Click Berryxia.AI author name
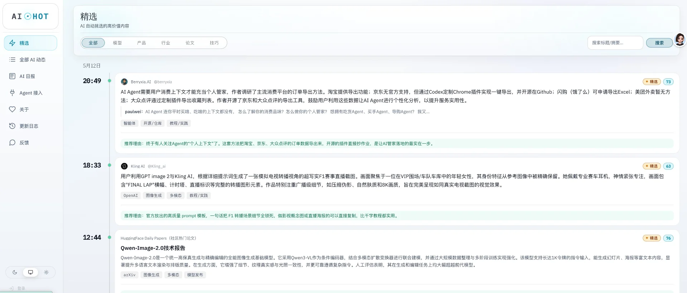Image resolution: width=687 pixels, height=293 pixels. (x=141, y=82)
